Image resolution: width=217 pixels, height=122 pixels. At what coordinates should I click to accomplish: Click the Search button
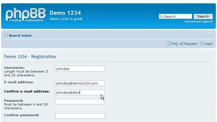pos(203,17)
